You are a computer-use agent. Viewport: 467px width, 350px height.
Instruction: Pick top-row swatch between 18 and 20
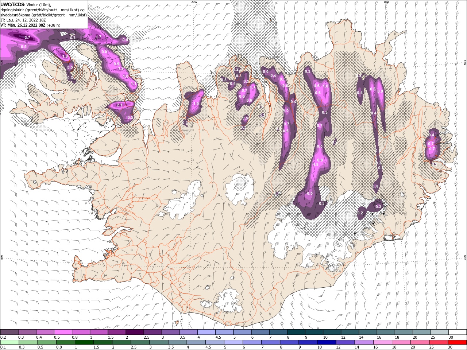pos(404,332)
